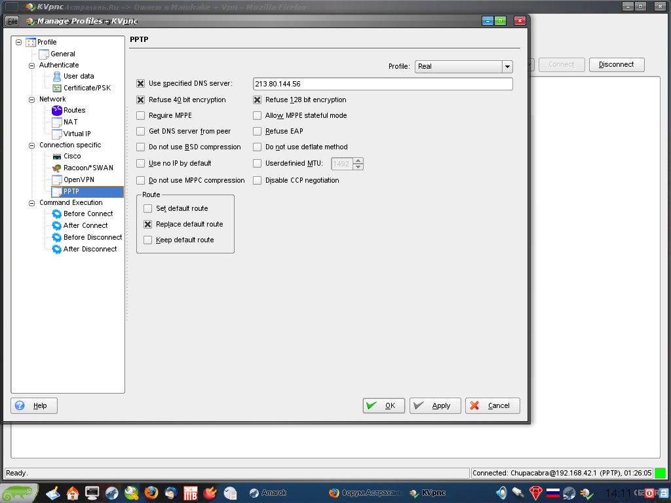Screen dimensions: 671x503
Task: Collapse the Network tree section
Action: (x=31, y=100)
